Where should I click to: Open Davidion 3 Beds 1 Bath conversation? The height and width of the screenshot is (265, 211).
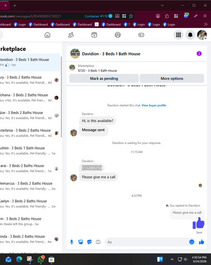[x=30, y=62]
